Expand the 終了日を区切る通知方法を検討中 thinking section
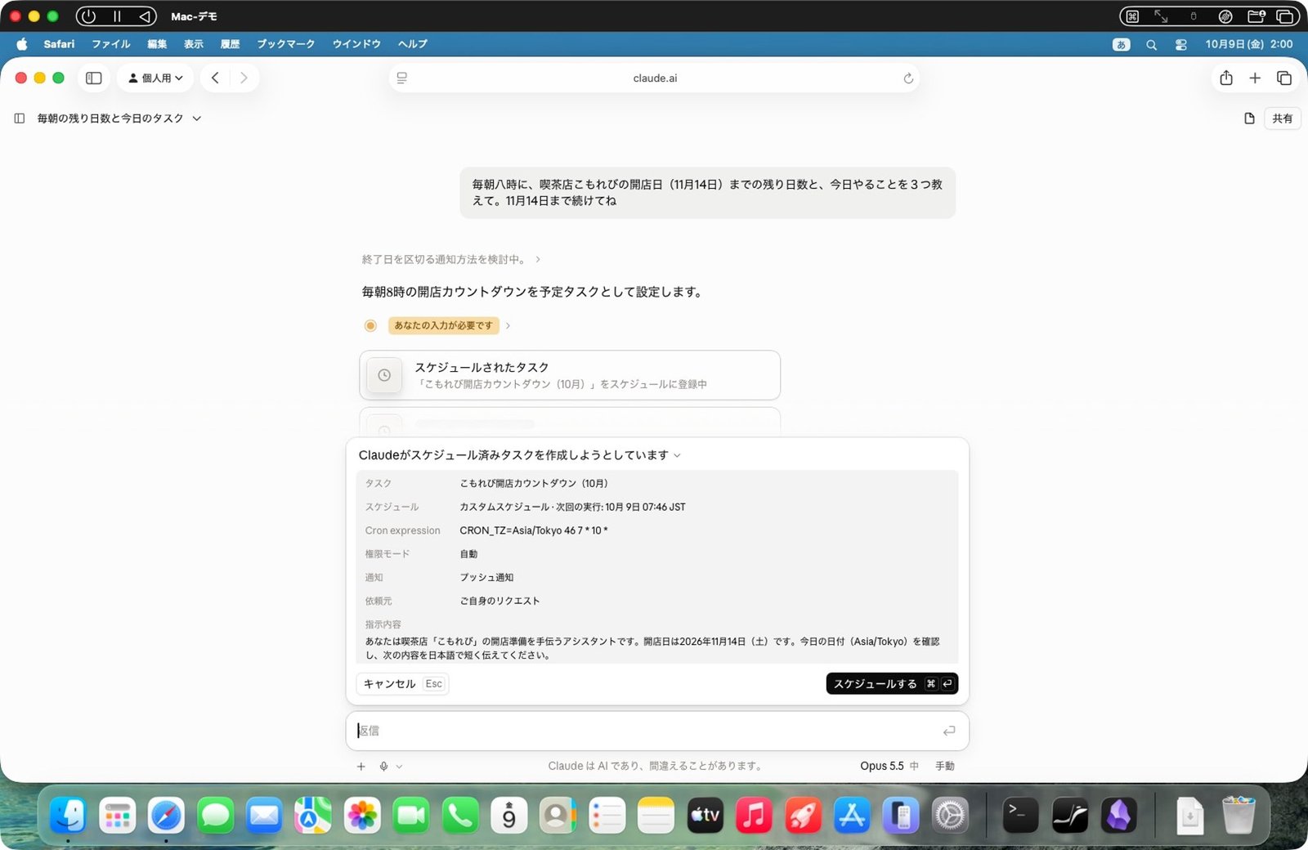 coord(451,259)
